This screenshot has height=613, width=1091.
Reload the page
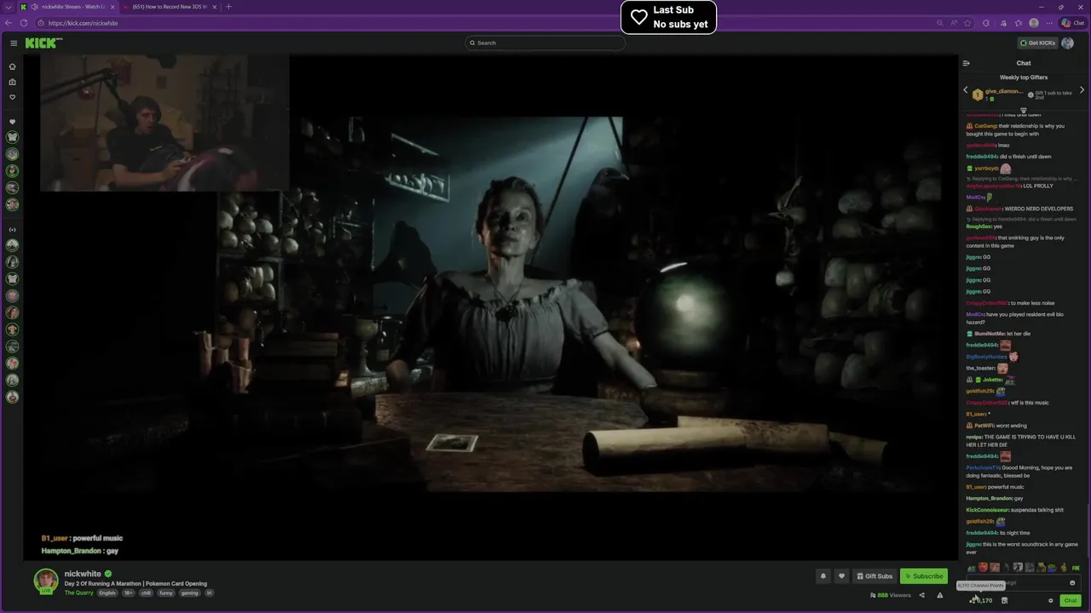24,23
